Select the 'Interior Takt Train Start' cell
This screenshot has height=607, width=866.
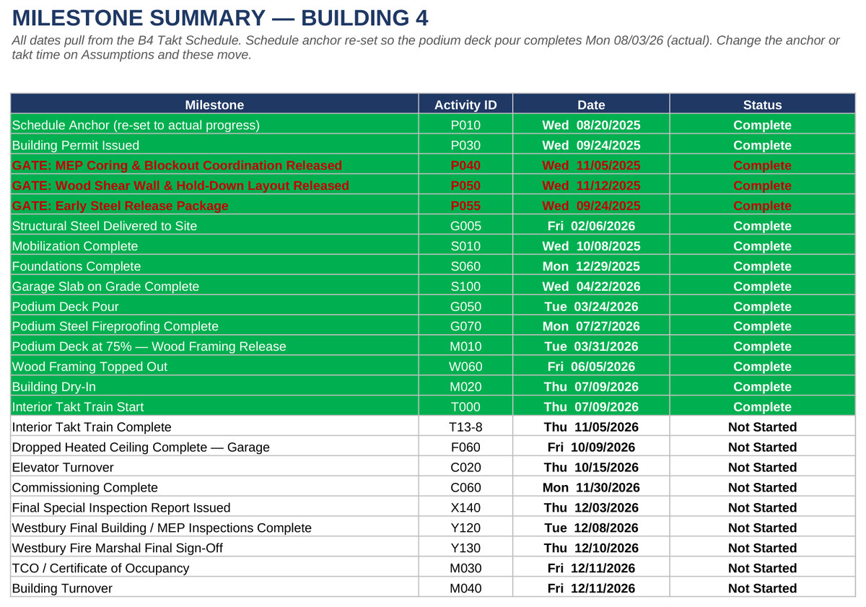click(x=214, y=407)
